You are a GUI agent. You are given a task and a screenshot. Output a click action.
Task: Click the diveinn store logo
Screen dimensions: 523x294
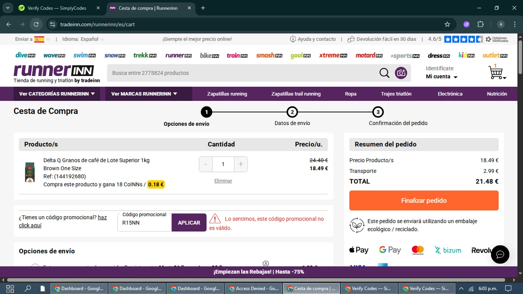(x=25, y=55)
